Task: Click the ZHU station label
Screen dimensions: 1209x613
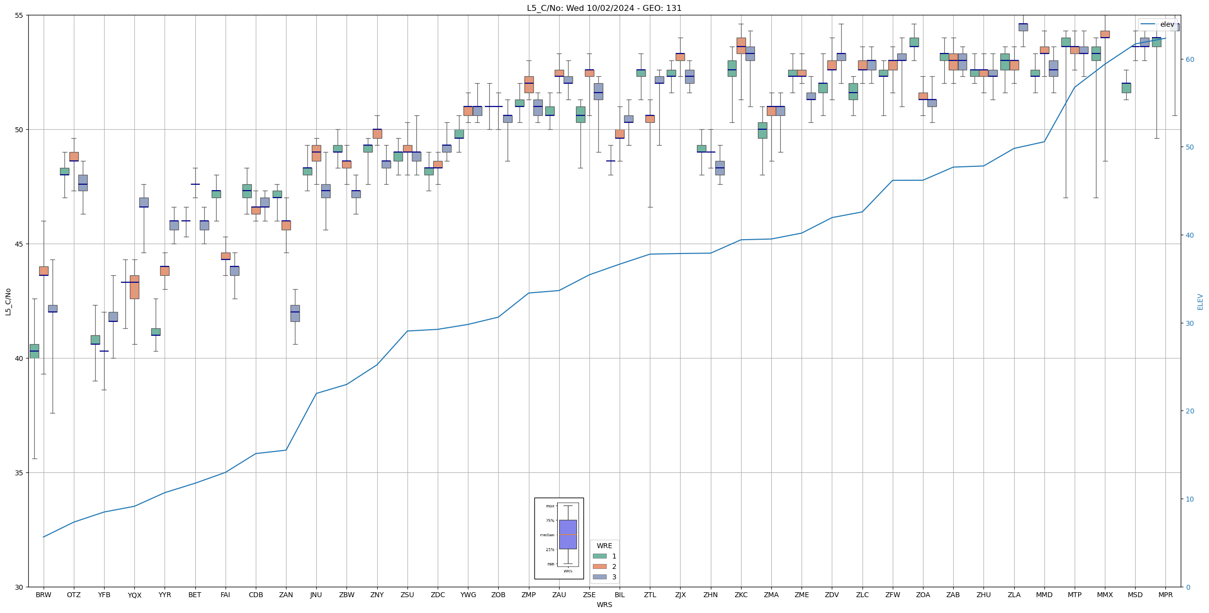Action: [983, 595]
